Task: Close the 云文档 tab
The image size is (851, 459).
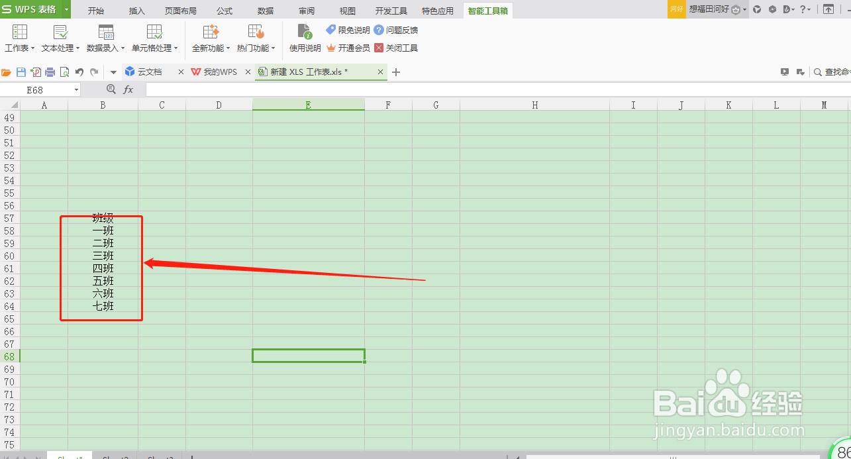Action: click(181, 72)
